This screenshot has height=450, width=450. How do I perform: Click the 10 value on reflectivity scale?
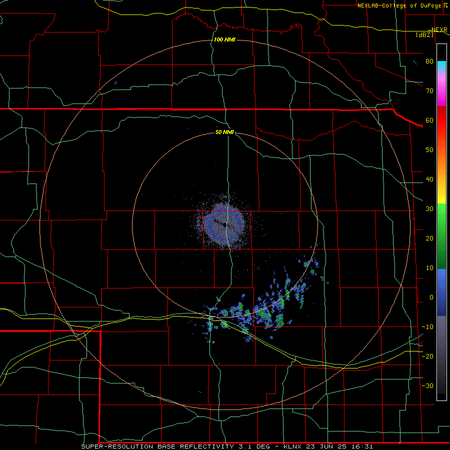(x=429, y=268)
